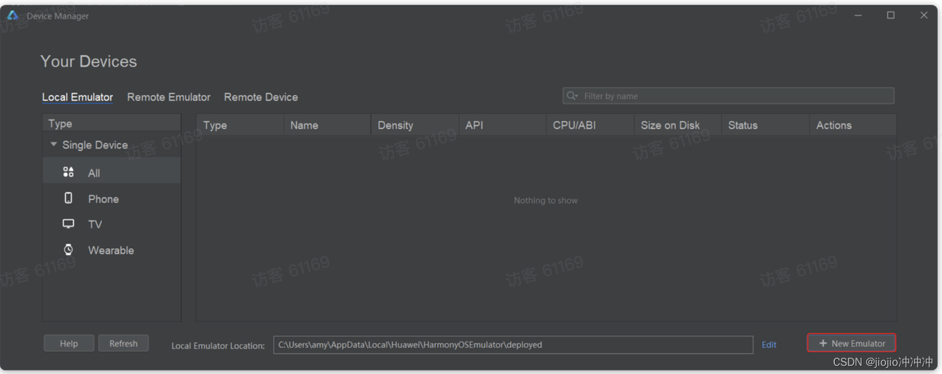Click the sidebar Type header
Viewport: 942px width, 374px height.
[112, 124]
